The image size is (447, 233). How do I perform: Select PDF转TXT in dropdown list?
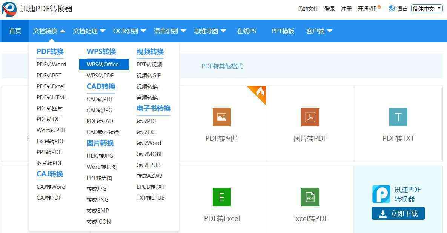pyautogui.click(x=49, y=119)
